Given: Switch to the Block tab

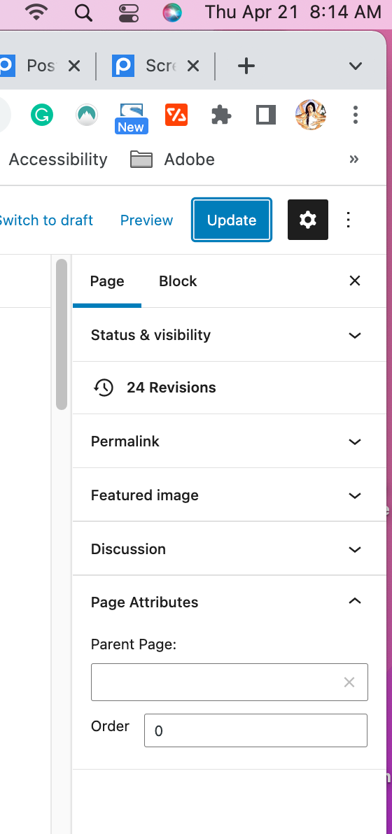Looking at the screenshot, I should pyautogui.click(x=178, y=281).
